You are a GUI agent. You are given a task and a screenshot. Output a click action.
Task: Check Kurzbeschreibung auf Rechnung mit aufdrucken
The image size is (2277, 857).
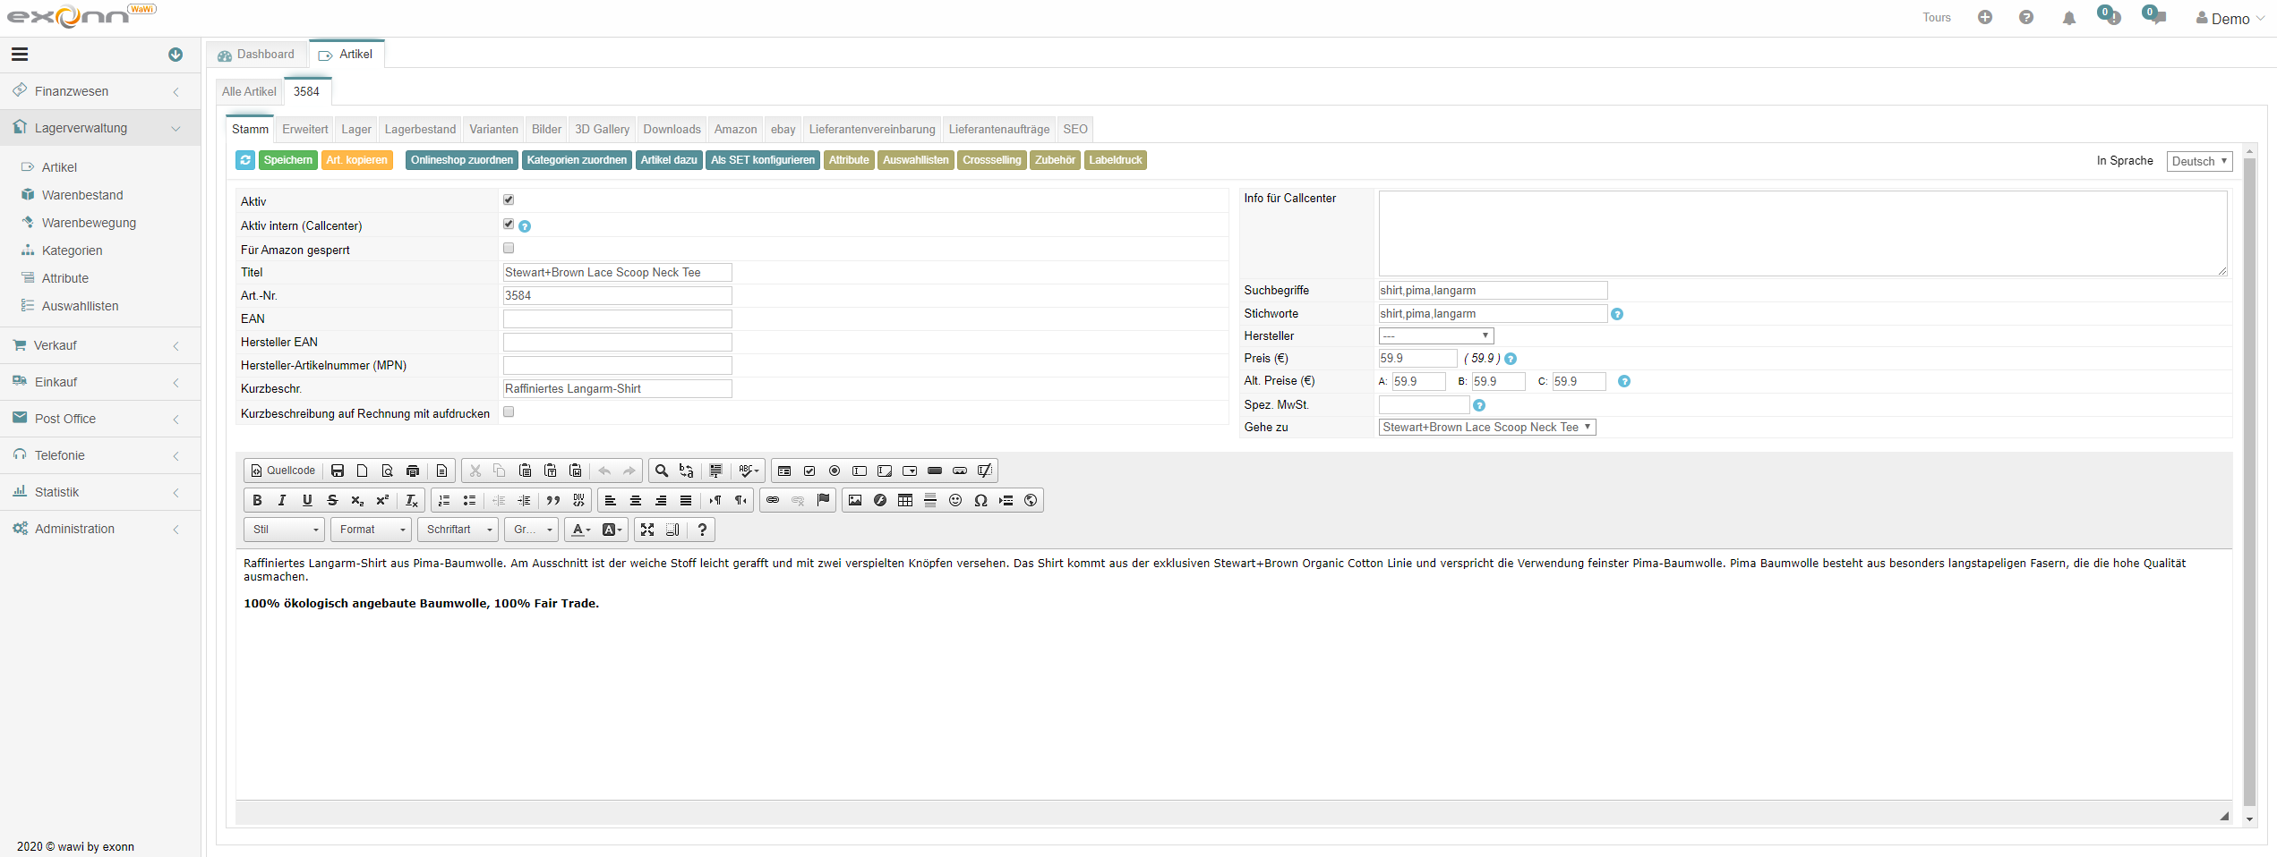coord(508,412)
